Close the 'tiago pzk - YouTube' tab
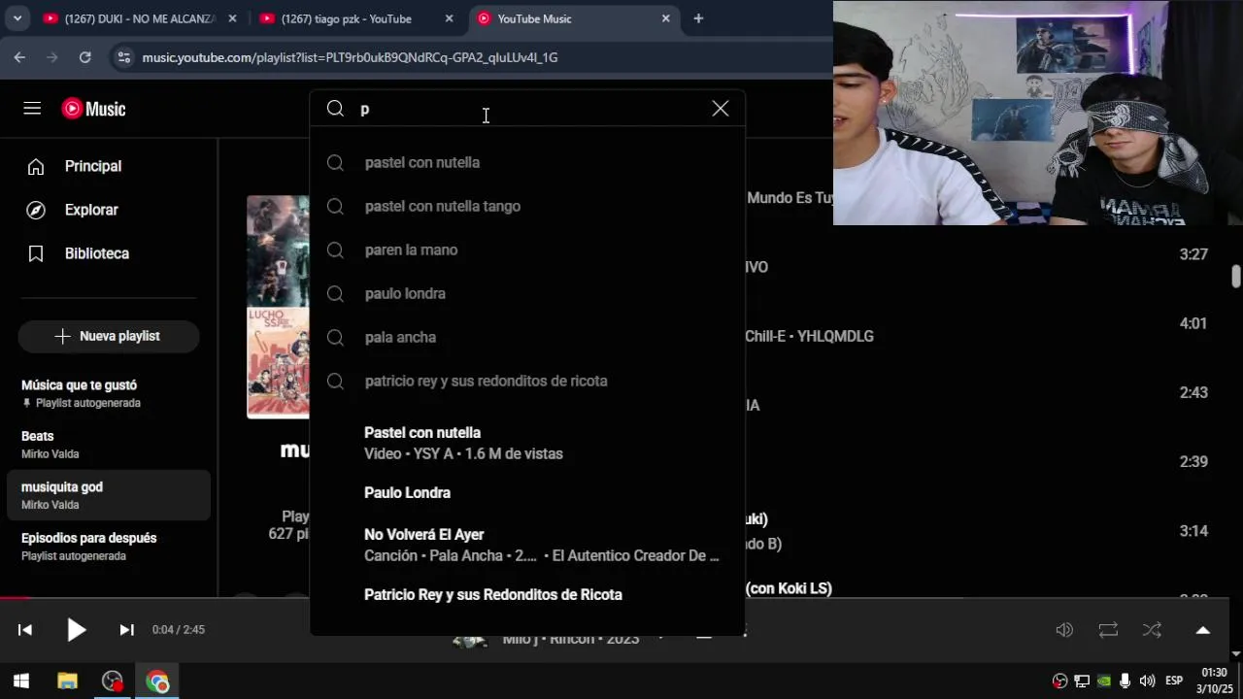1243x699 pixels. (x=449, y=18)
